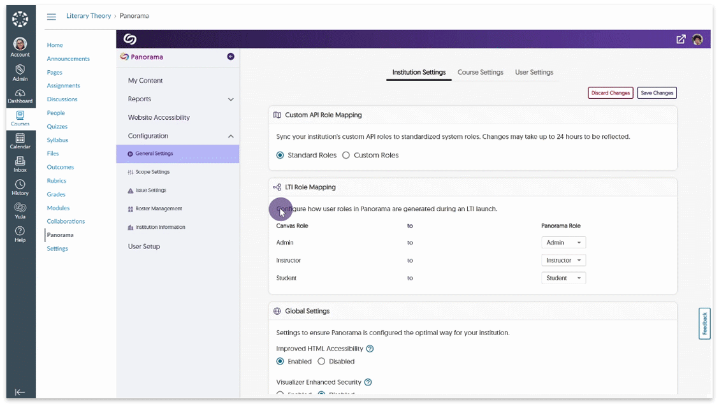Viewport: 719px width, 404px height.
Task: Collapse Panorama sidebar with arrow icon
Action: [231, 57]
